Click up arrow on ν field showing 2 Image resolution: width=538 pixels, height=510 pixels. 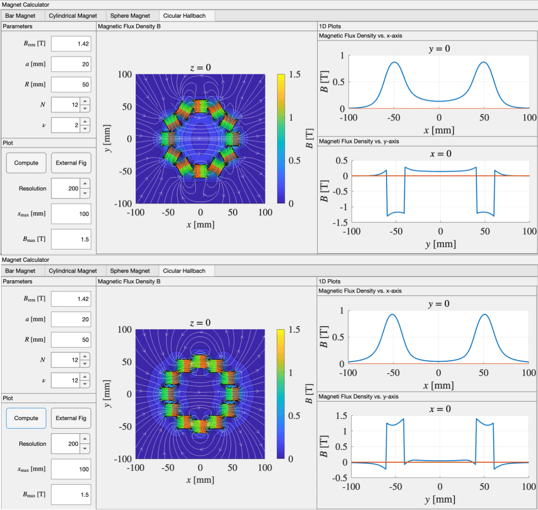coord(85,121)
